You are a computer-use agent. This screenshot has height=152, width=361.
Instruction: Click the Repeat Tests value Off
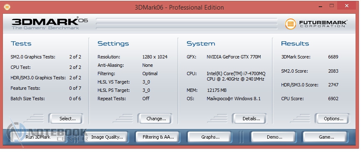point(146,99)
